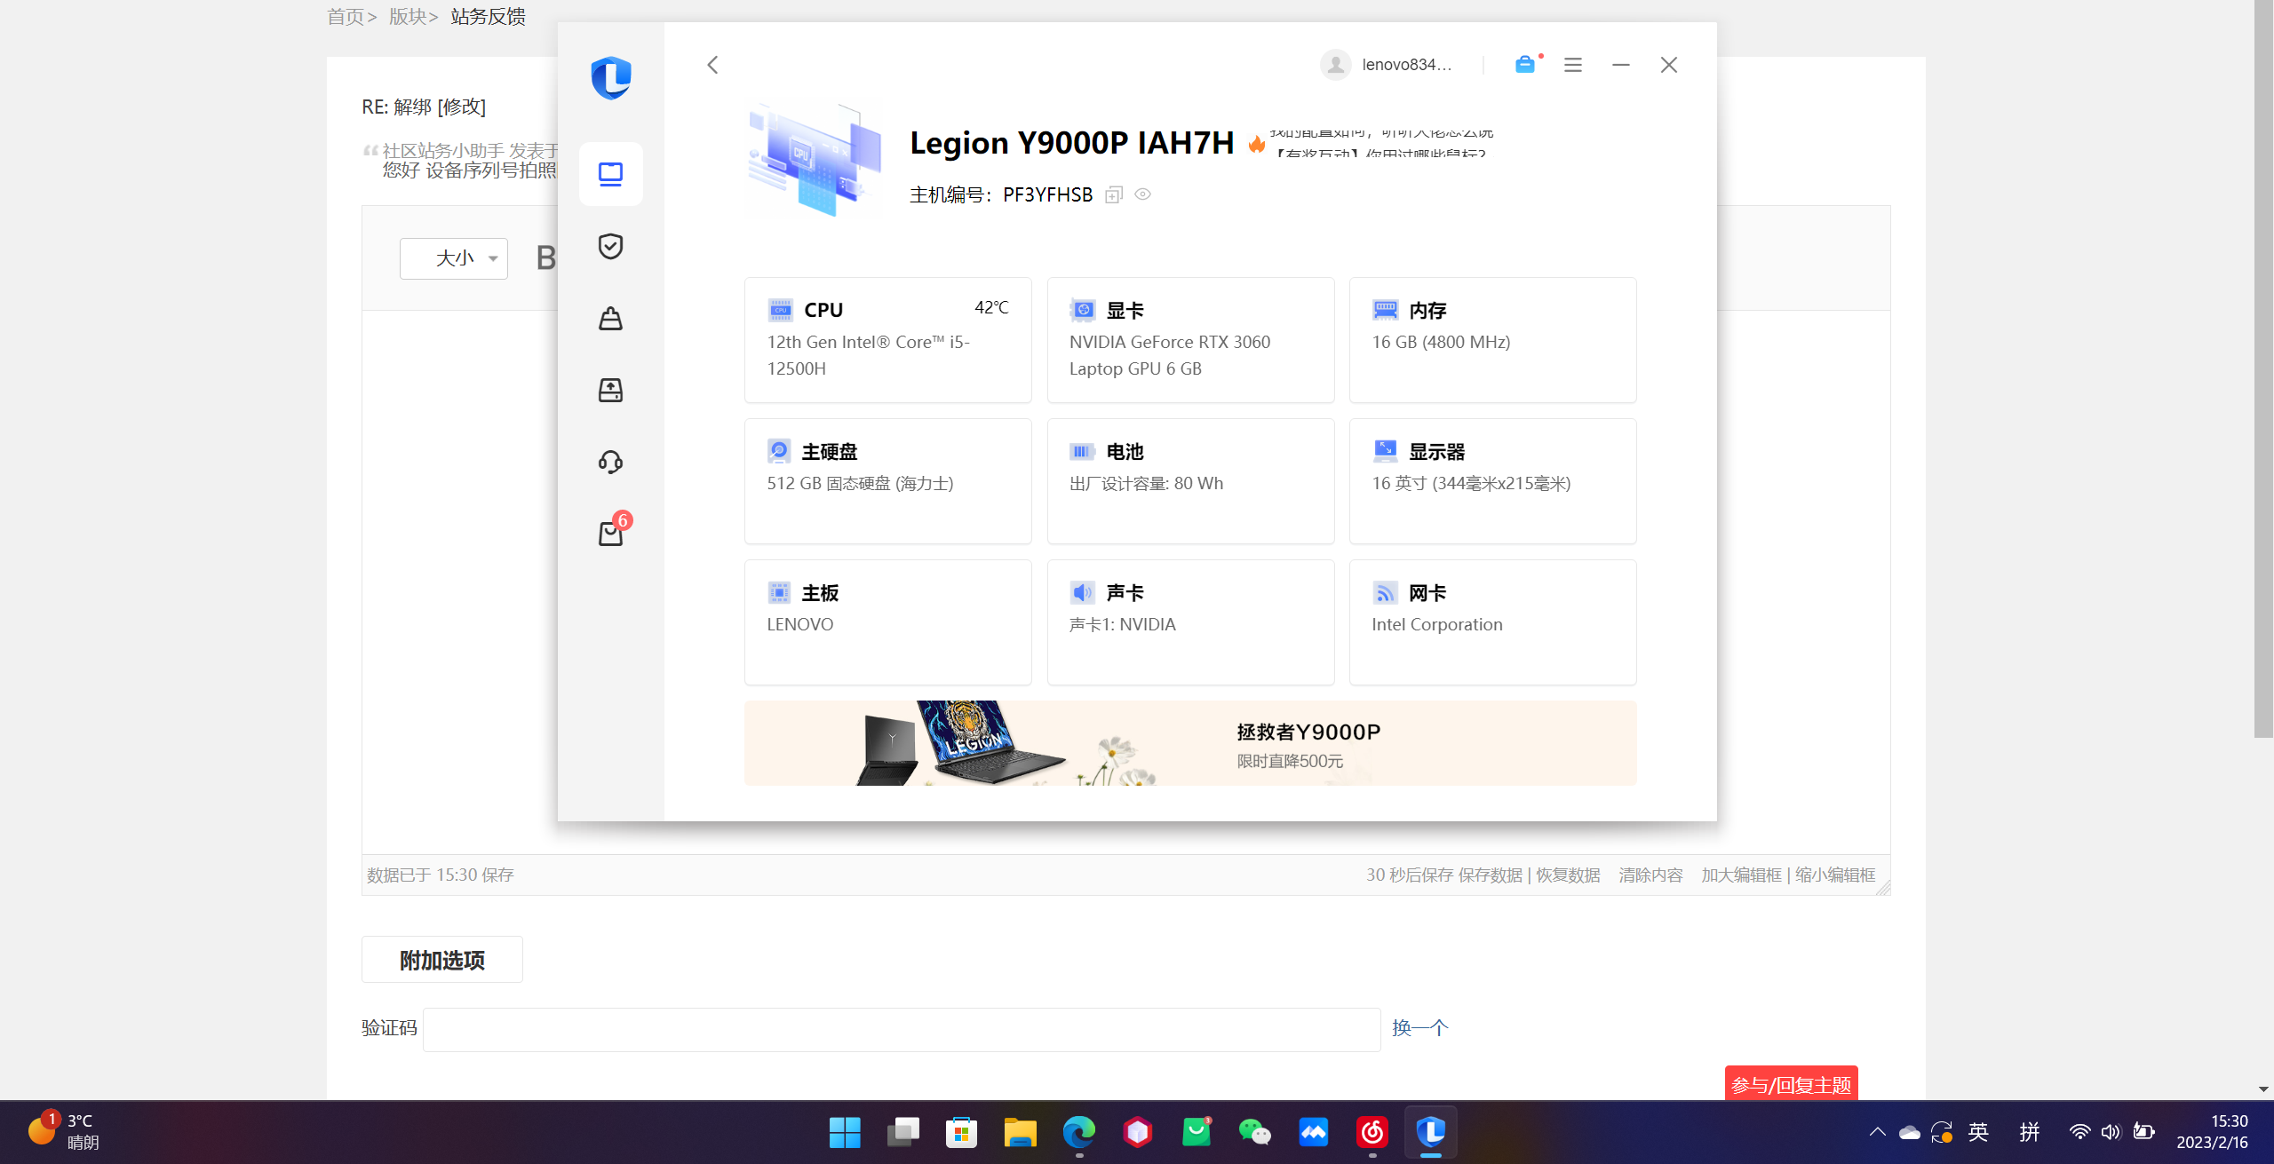
Task: Open the headset customer support icon
Action: pos(610,462)
